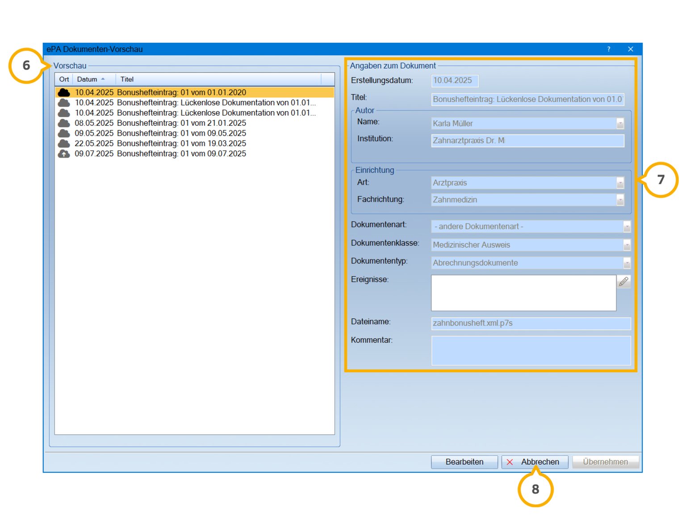The height and width of the screenshot is (516, 686).
Task: Select row 'Bonushefteintrag: 01 vom 09.05.2025'
Action: (195, 133)
